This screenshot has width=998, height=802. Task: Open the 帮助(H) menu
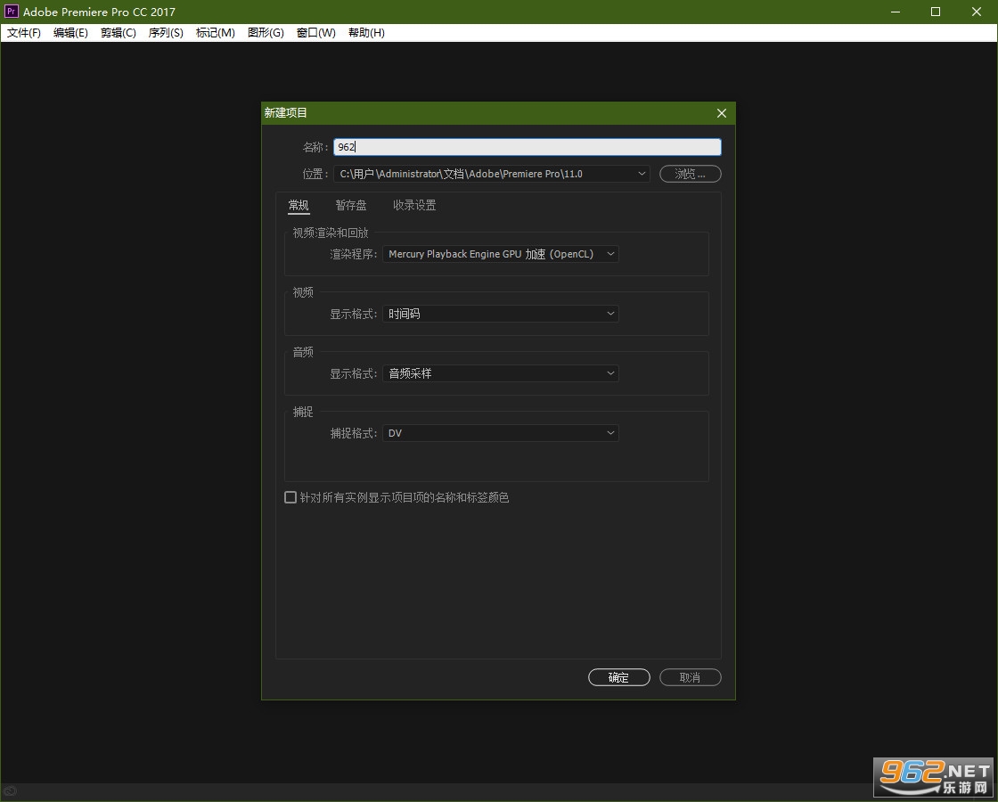[x=366, y=33]
